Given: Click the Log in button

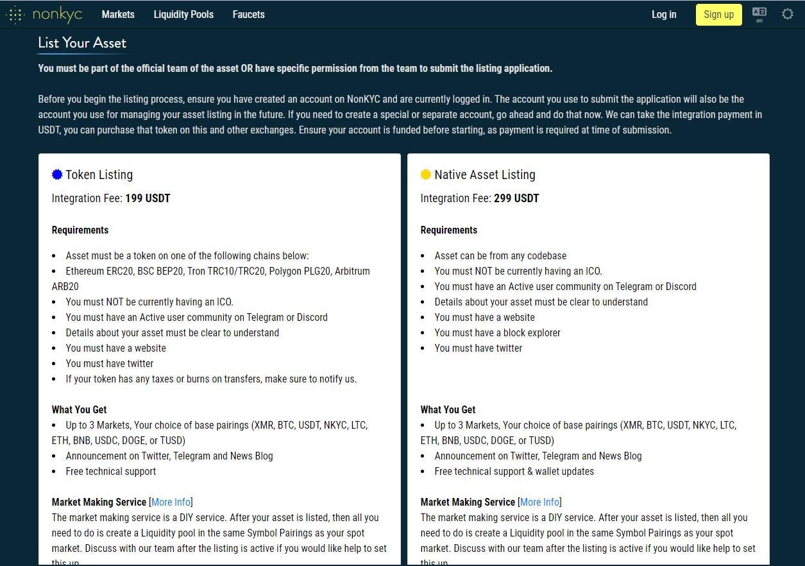Looking at the screenshot, I should [x=664, y=14].
